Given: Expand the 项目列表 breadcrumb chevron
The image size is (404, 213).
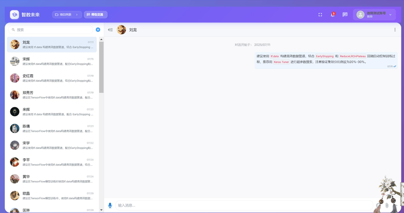Looking at the screenshot, I should click(x=77, y=15).
